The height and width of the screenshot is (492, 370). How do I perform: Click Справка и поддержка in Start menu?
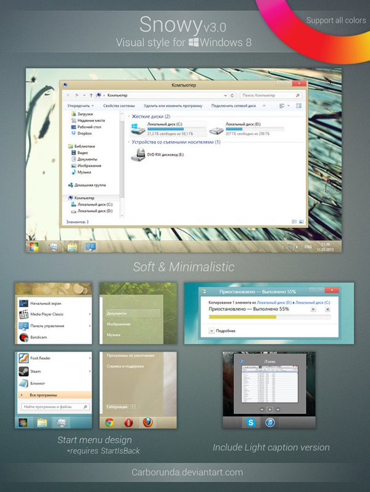pyautogui.click(x=125, y=366)
